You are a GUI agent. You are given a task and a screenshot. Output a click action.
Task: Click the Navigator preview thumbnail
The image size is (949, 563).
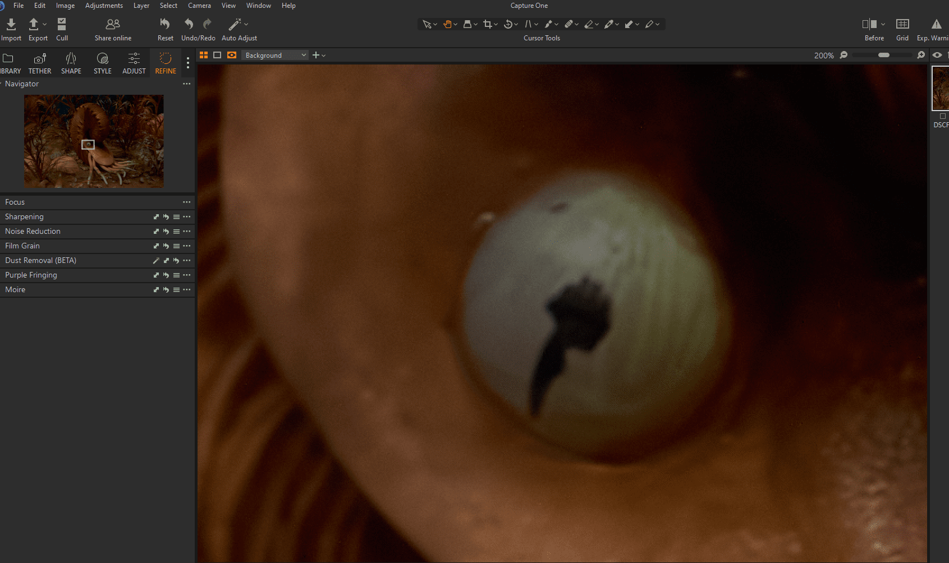(x=94, y=141)
